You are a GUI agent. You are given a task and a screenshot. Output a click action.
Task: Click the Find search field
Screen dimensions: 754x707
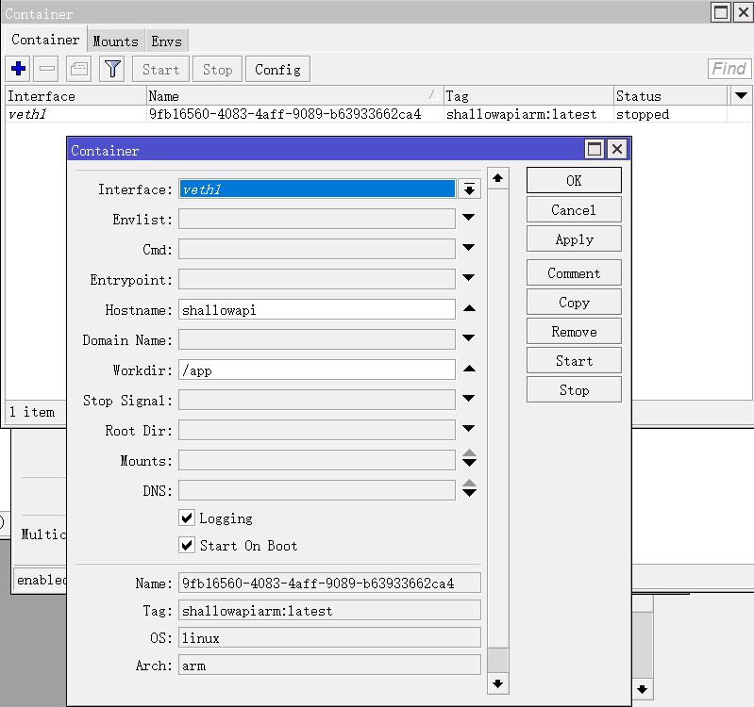click(x=729, y=69)
